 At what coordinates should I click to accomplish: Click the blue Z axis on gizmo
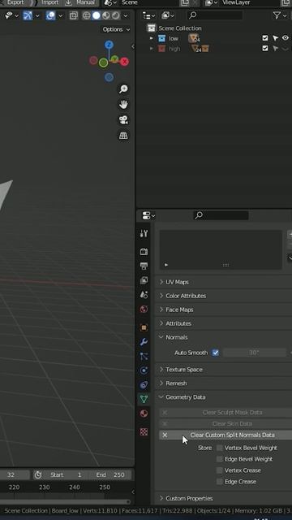(x=109, y=45)
